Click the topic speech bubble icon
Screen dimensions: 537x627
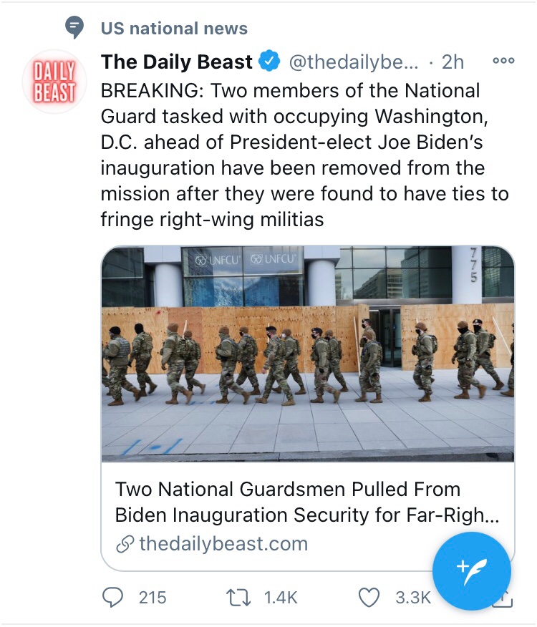[73, 28]
